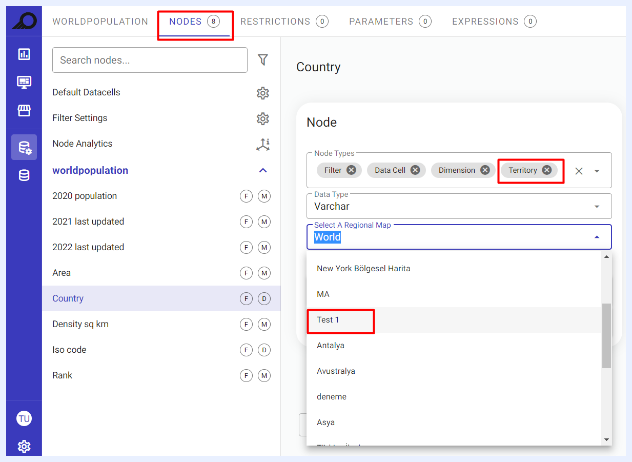Click the Node Analytics axis icon

pyautogui.click(x=263, y=144)
